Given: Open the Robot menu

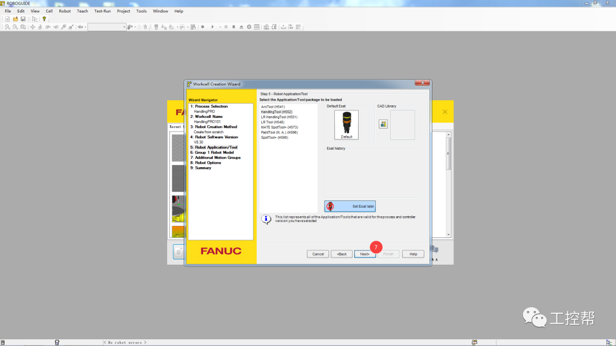Looking at the screenshot, I should [x=65, y=11].
